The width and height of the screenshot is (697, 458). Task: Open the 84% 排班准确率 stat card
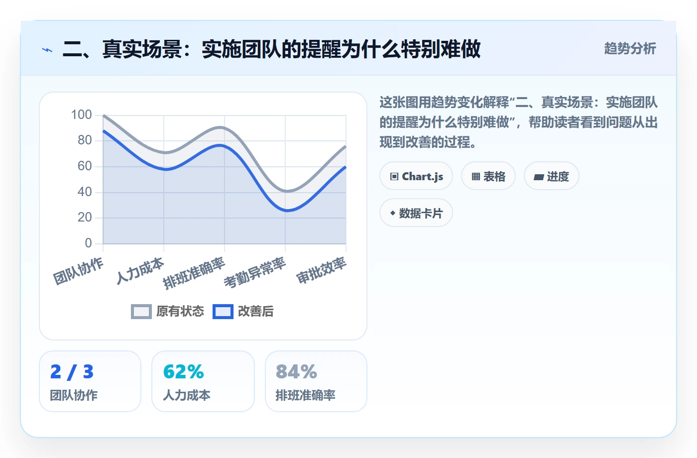tap(316, 381)
